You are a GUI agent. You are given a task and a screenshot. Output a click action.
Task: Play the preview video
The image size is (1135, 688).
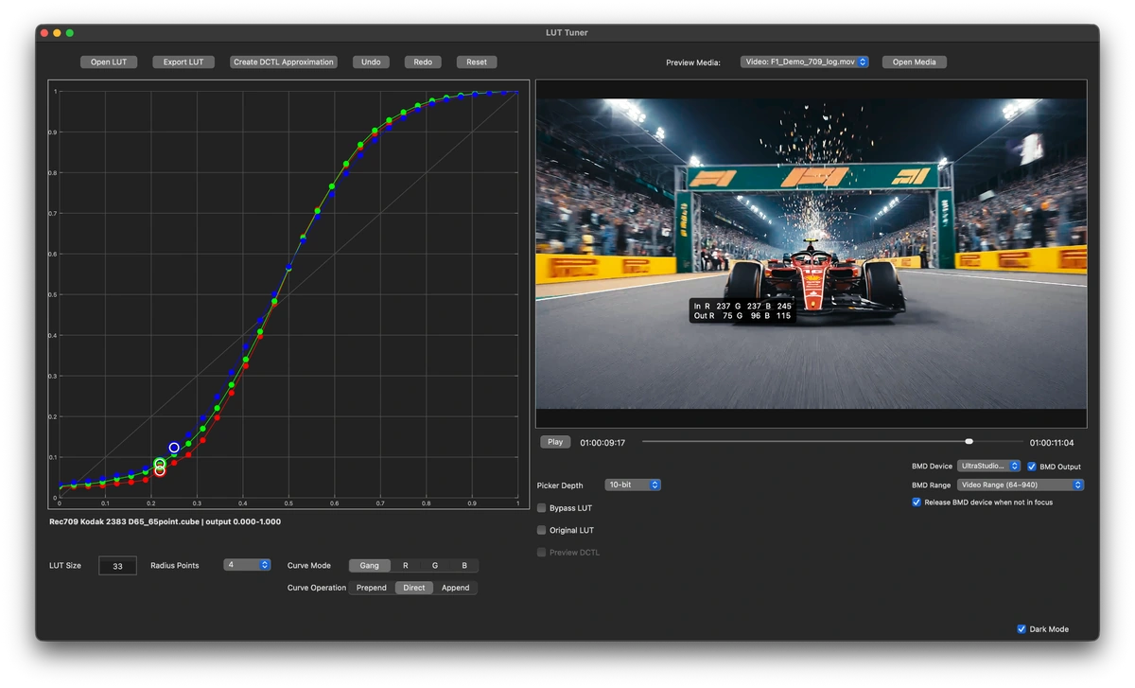(555, 442)
